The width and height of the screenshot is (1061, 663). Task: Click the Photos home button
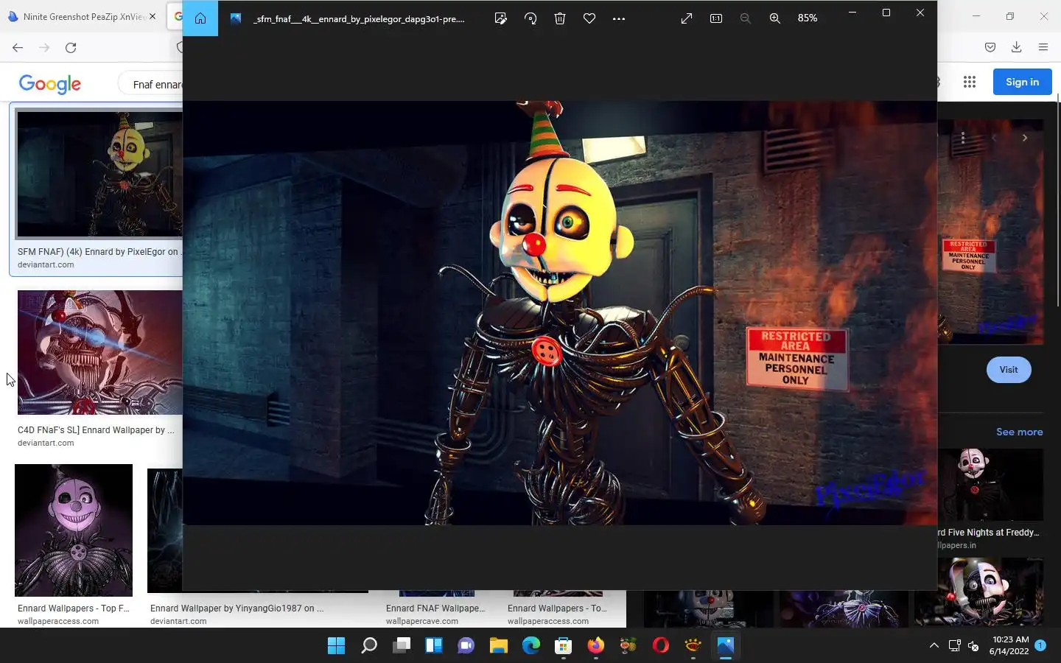200,18
